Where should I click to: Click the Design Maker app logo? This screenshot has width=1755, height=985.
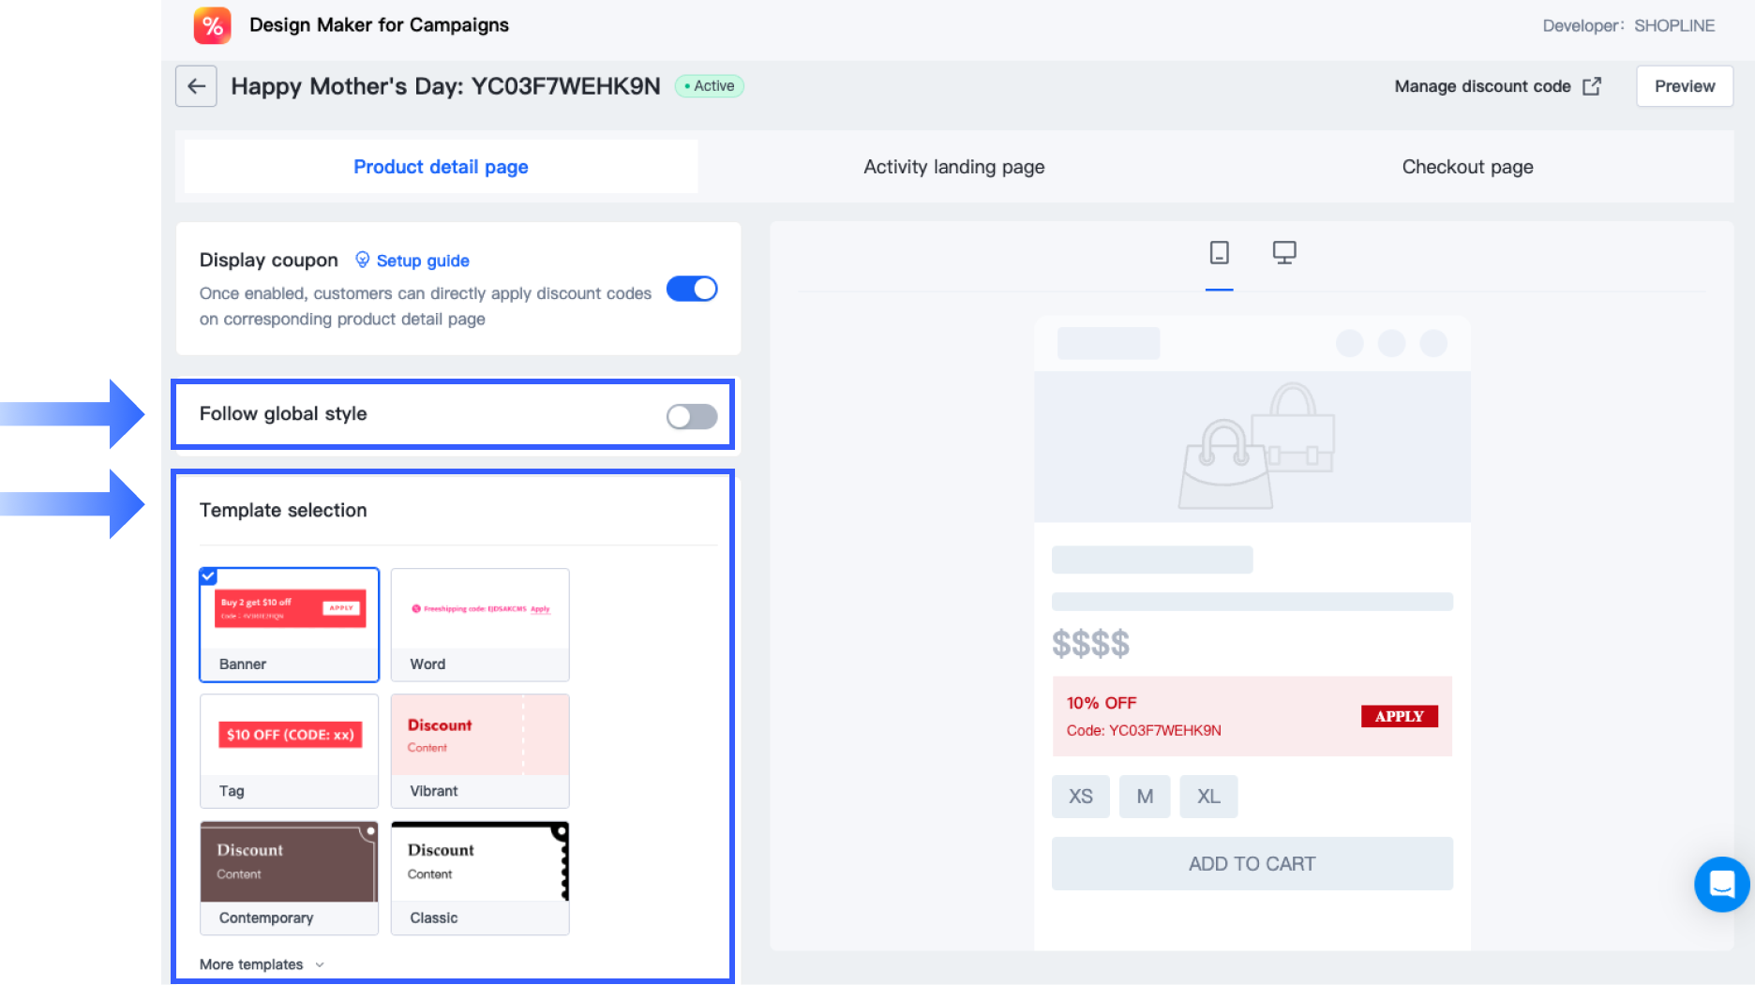click(x=213, y=25)
